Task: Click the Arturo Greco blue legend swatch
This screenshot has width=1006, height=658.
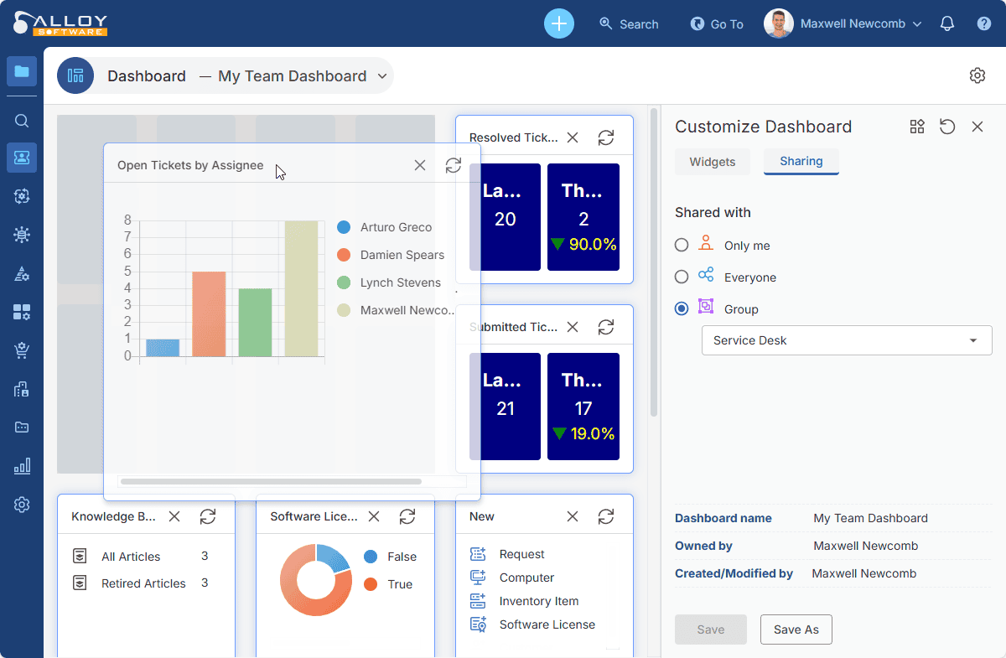Action: pyautogui.click(x=344, y=227)
